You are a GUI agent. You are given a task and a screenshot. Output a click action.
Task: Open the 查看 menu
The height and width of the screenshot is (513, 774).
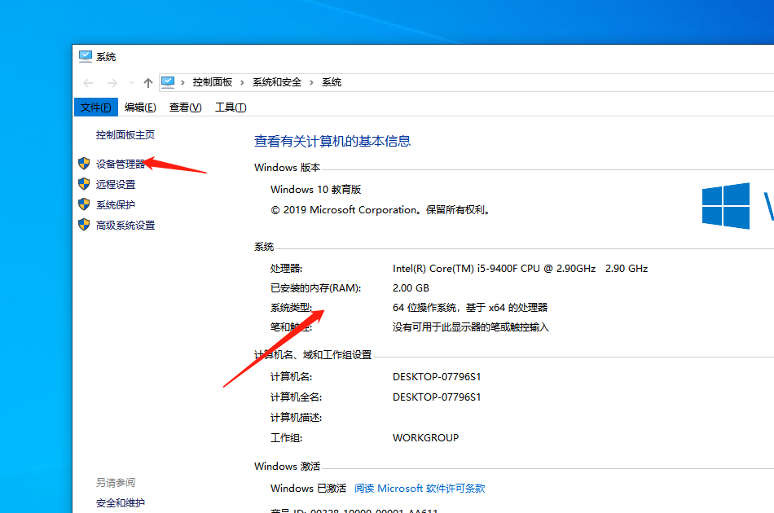(184, 107)
